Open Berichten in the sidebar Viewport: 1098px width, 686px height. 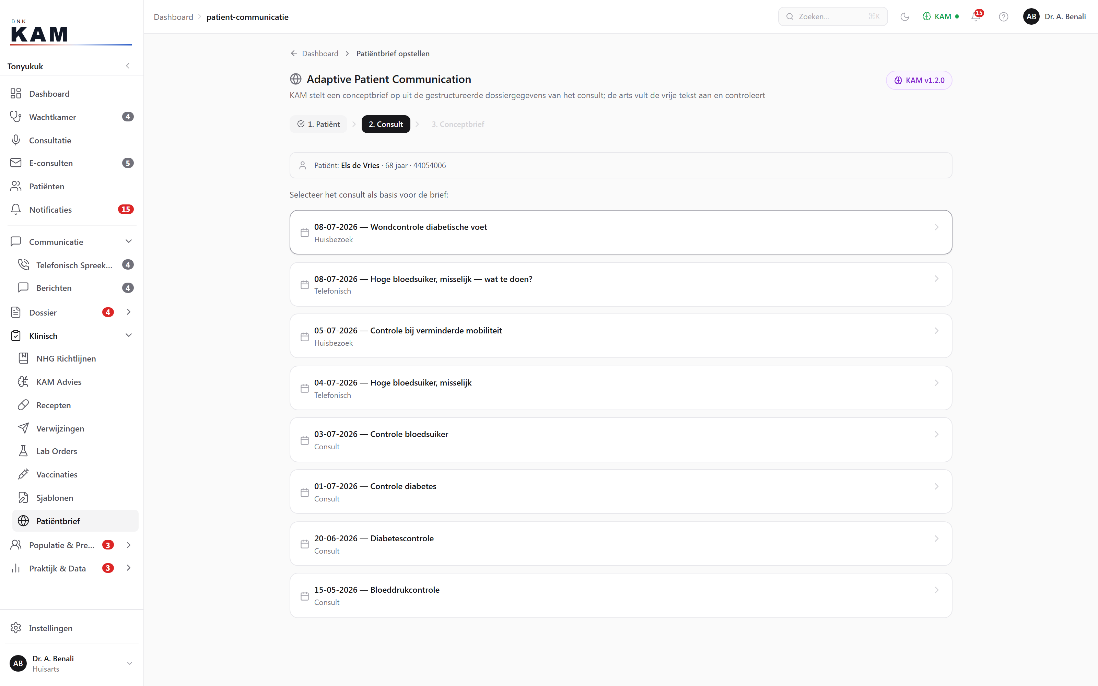tap(75, 288)
